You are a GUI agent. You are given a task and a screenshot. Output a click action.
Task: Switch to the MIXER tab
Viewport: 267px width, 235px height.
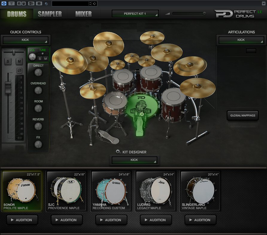coord(84,14)
